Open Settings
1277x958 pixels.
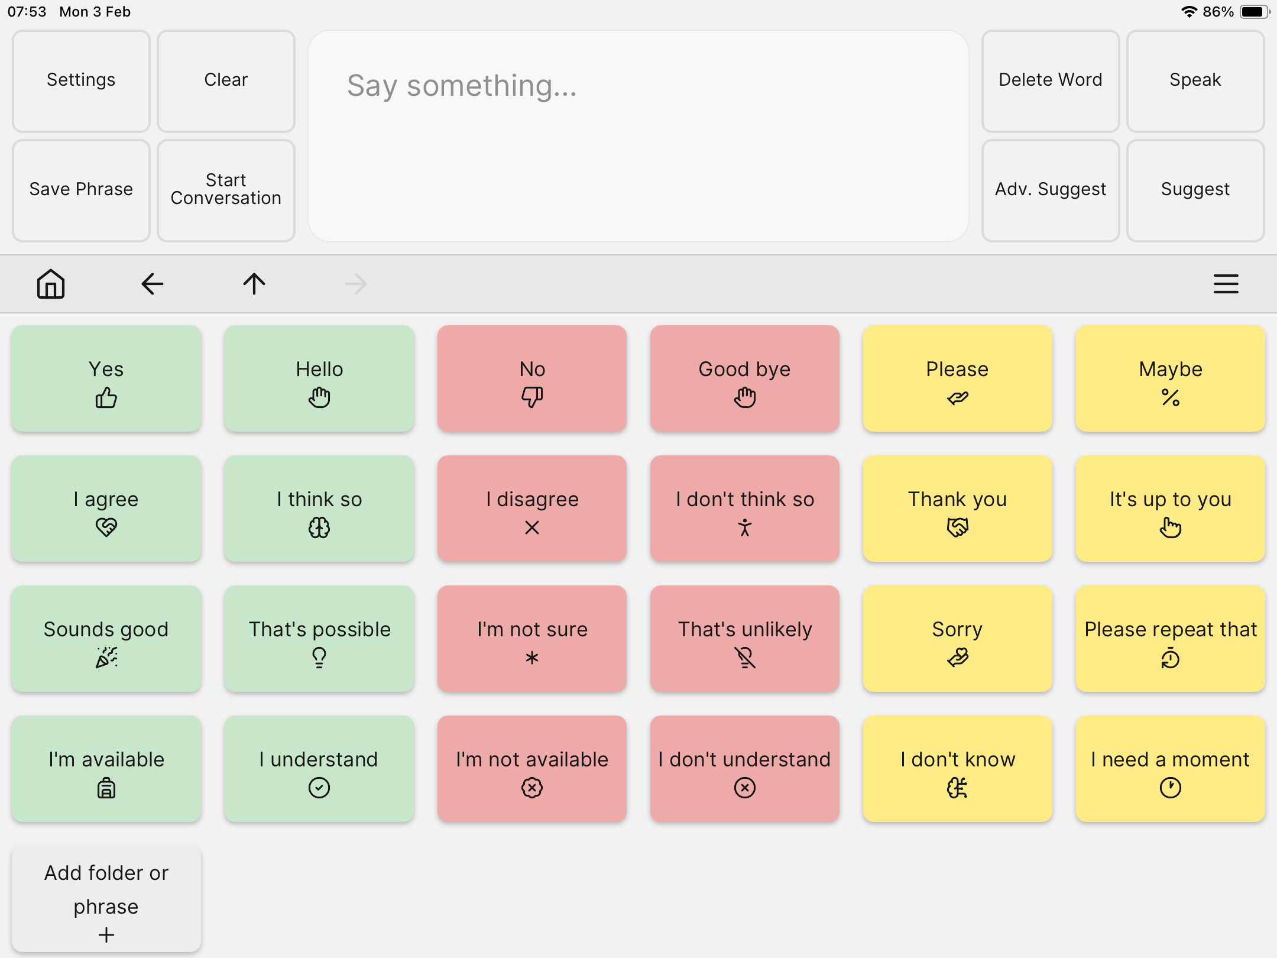pyautogui.click(x=81, y=81)
